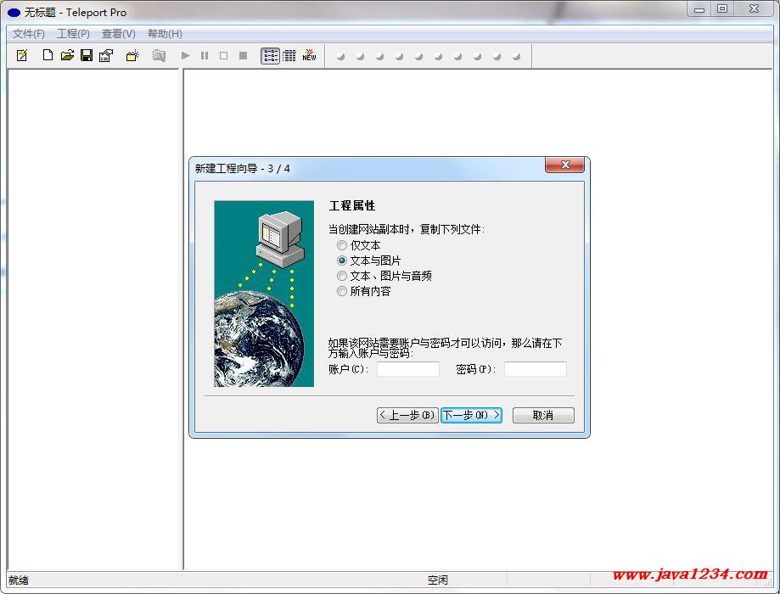This screenshot has width=780, height=594.
Task: Click the solid square abort icon
Action: coord(244,55)
